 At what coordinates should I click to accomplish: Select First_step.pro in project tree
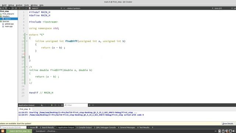pos(8,14)
